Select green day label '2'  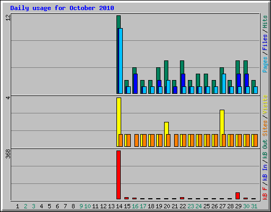[25, 206]
